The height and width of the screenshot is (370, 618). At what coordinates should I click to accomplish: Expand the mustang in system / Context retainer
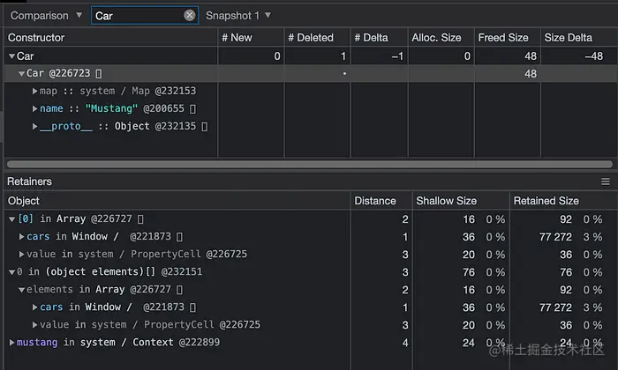(x=11, y=343)
